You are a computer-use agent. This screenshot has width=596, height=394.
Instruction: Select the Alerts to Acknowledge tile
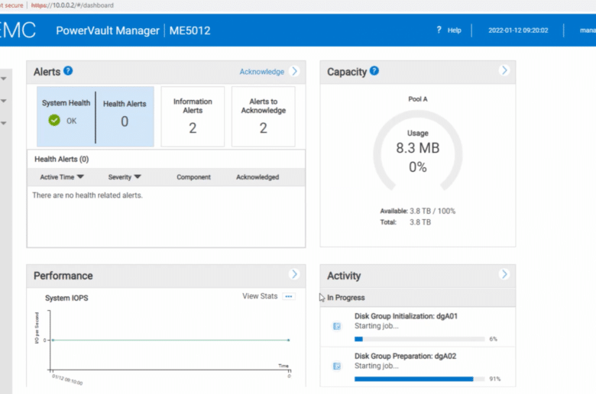pyautogui.click(x=264, y=117)
